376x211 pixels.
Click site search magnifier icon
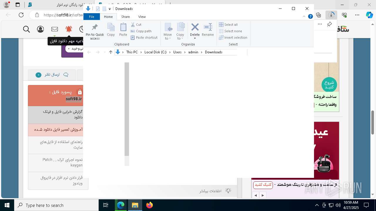point(26,29)
